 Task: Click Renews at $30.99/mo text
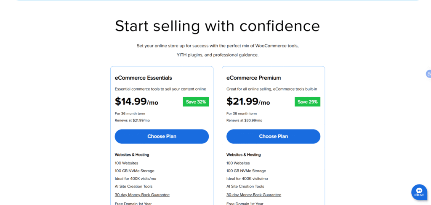point(244,120)
